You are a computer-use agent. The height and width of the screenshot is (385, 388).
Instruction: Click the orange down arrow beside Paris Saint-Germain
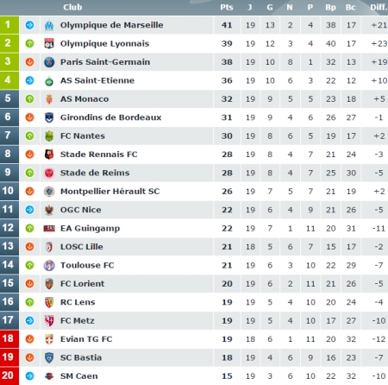(x=29, y=62)
